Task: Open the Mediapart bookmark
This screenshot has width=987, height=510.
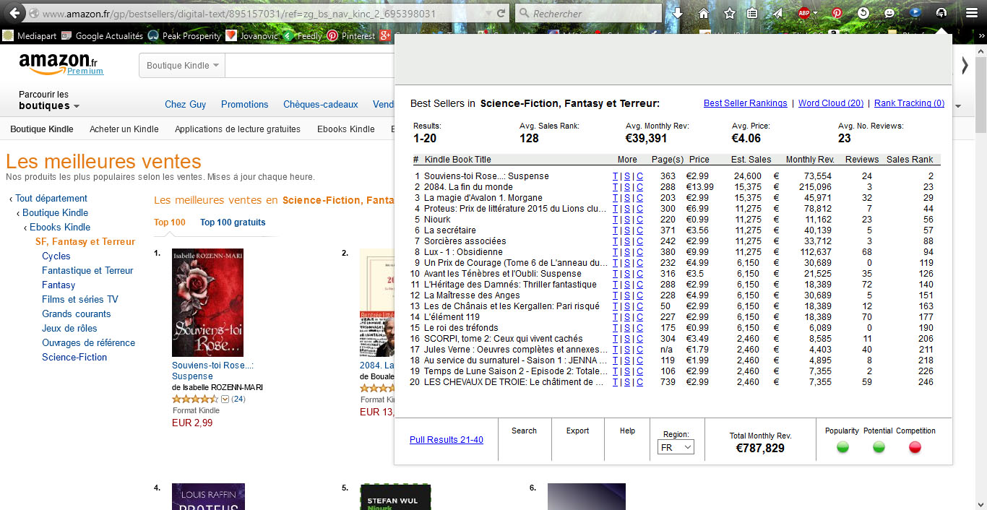Action: [30, 35]
